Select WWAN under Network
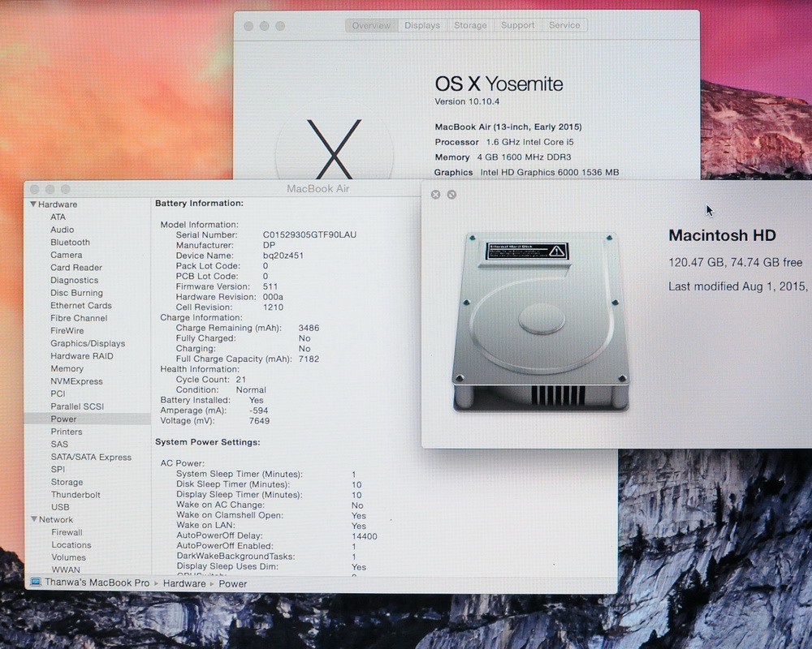 click(66, 569)
